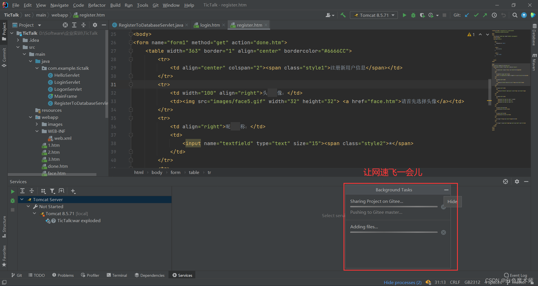Screen dimensions: 538x286
Task: Open Services panel settings gear
Action: pyautogui.click(x=517, y=182)
